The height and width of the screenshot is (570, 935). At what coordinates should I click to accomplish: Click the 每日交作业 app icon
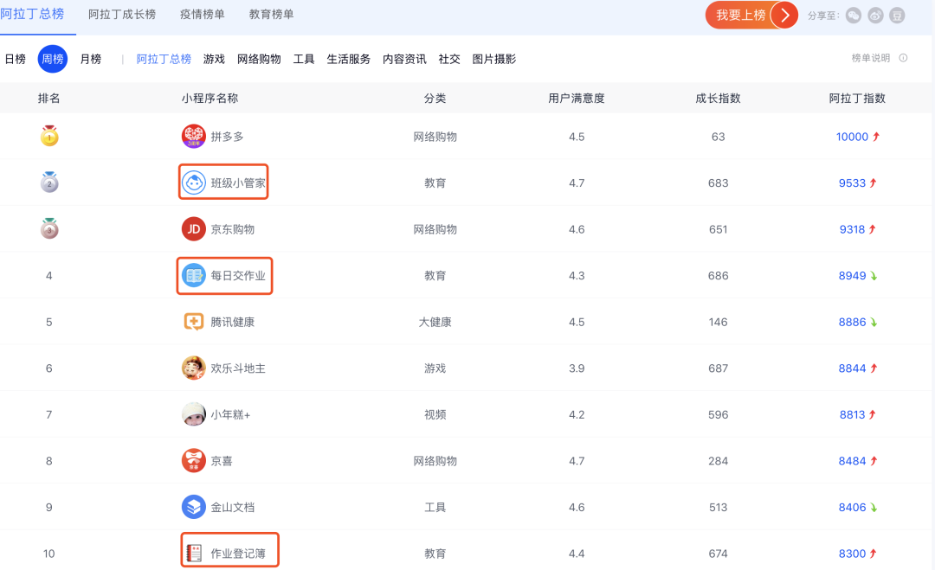click(193, 275)
